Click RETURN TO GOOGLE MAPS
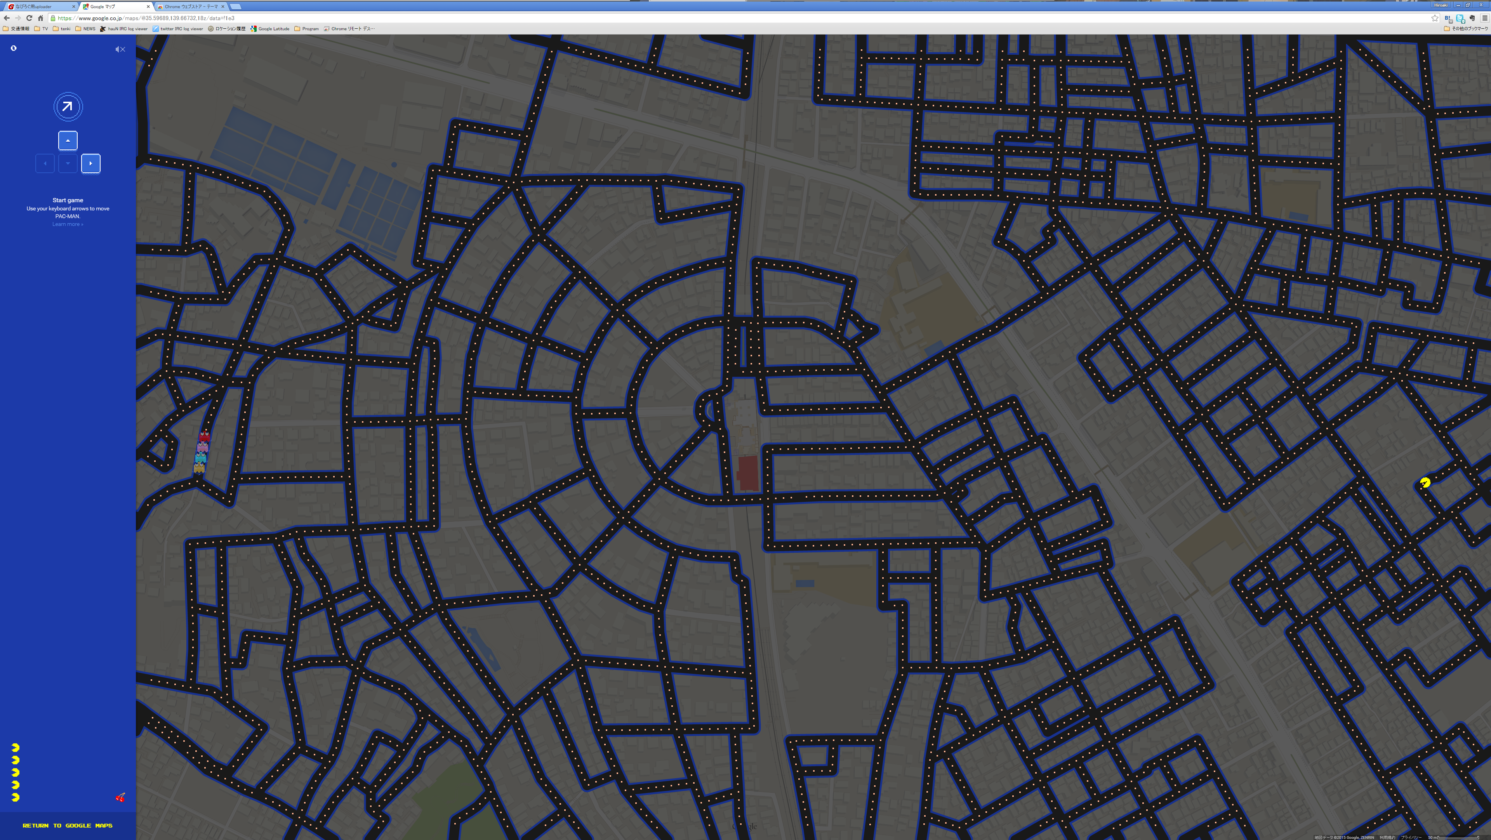 pyautogui.click(x=67, y=825)
